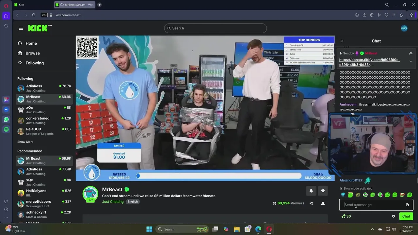The width and height of the screenshot is (418, 235).
Task: Click the green Chat send button
Action: point(406,216)
